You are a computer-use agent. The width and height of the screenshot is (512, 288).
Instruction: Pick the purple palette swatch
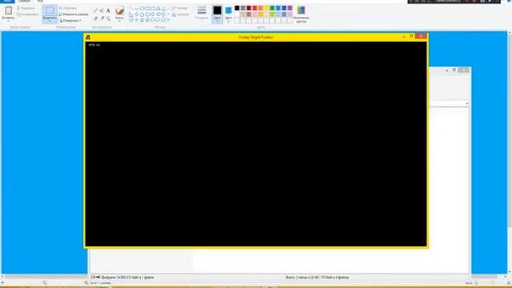(x=290, y=8)
